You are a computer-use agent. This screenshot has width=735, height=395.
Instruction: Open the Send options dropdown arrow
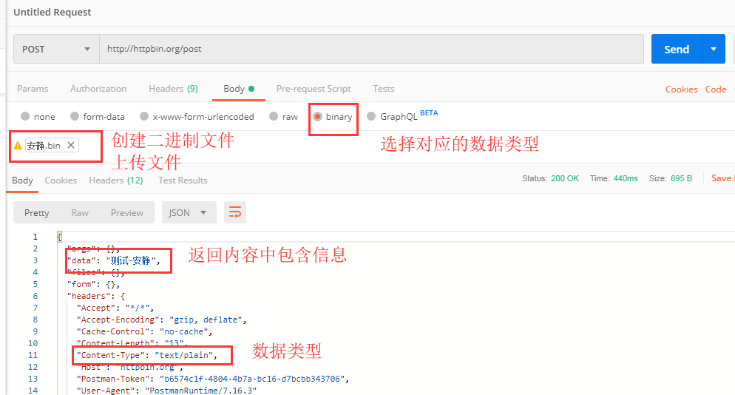[714, 49]
